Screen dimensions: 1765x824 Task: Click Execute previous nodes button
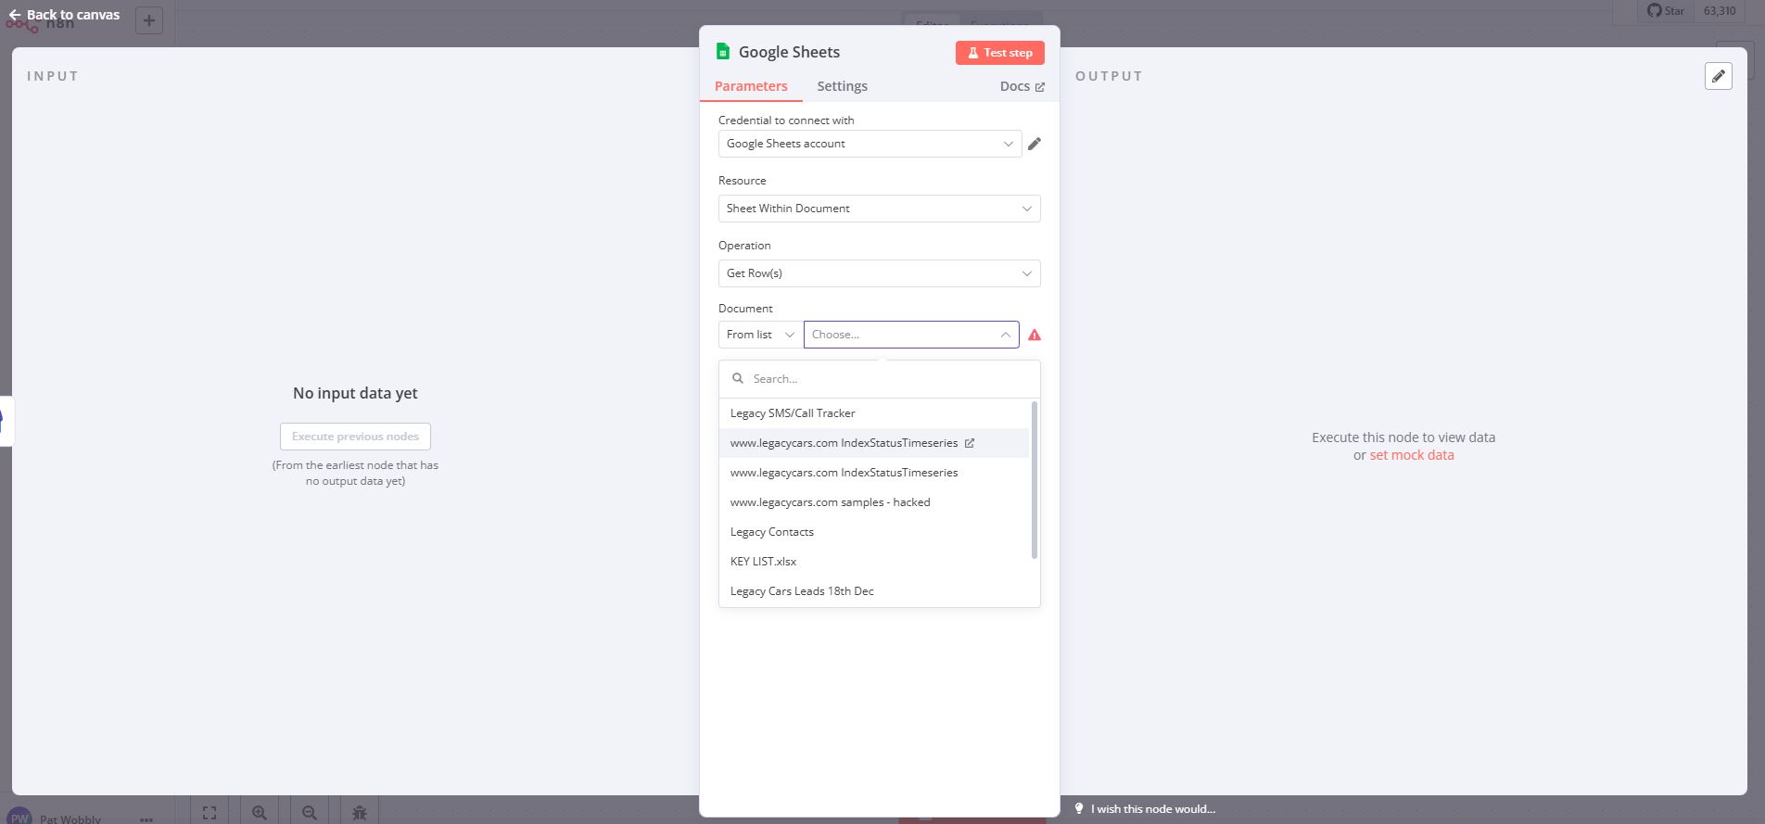coord(355,437)
